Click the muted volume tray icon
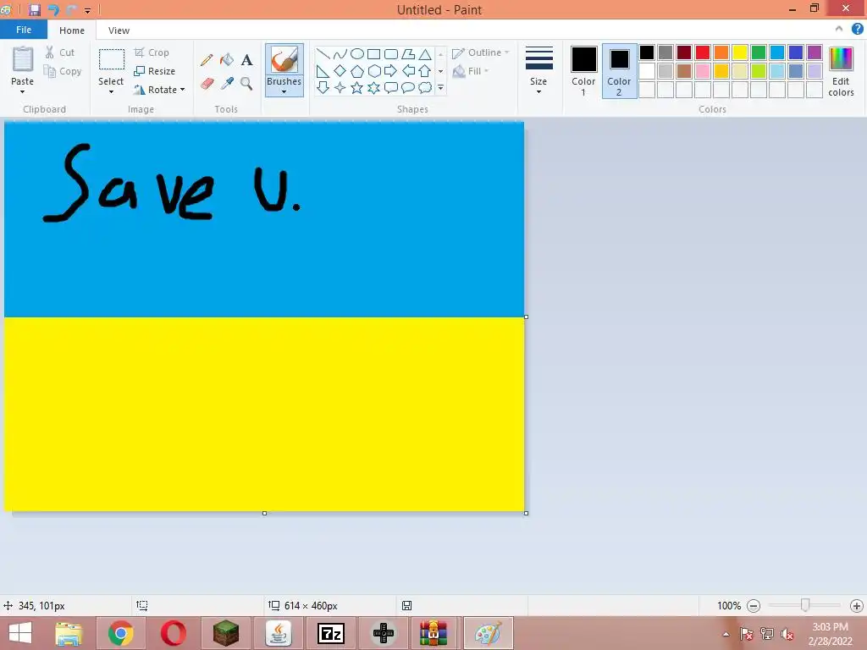867x650 pixels. 787,634
